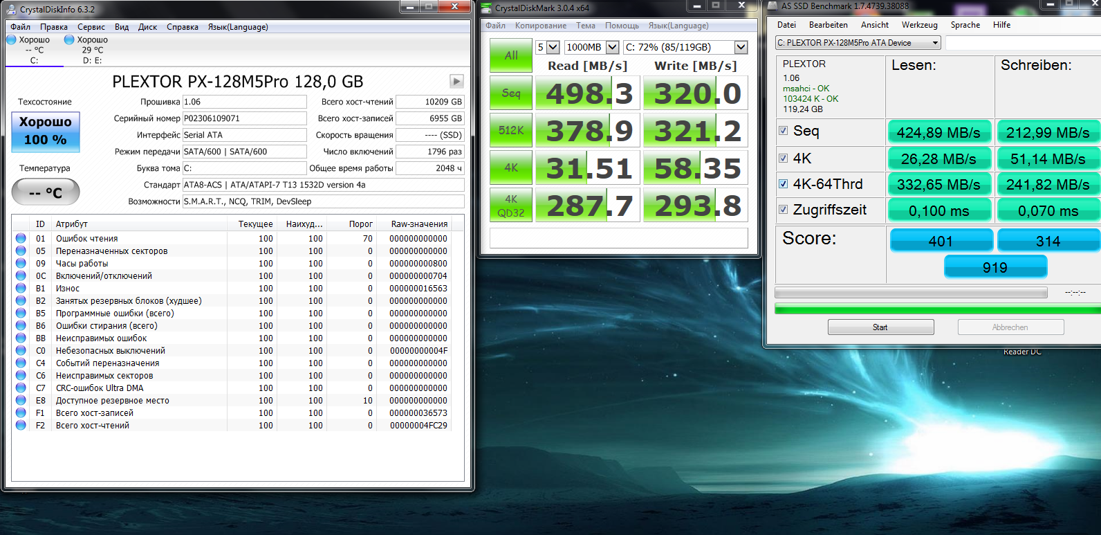Viewport: 1101px width, 535px height.
Task: Open the Bearbeiten menu
Action: (x=829, y=25)
